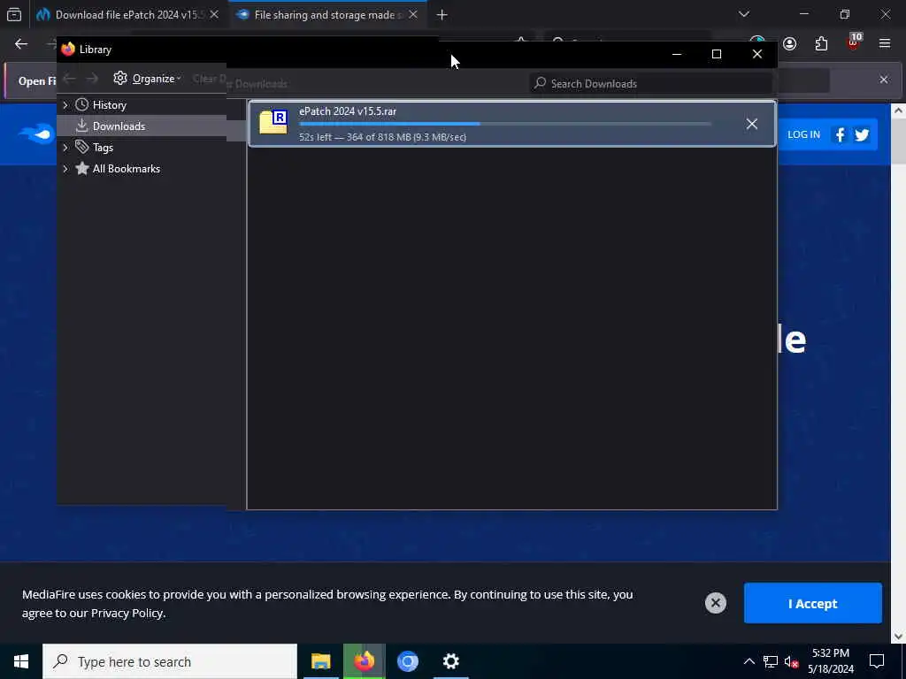Go back in browser toolbar
This screenshot has width=906, height=679.
pos(21,44)
